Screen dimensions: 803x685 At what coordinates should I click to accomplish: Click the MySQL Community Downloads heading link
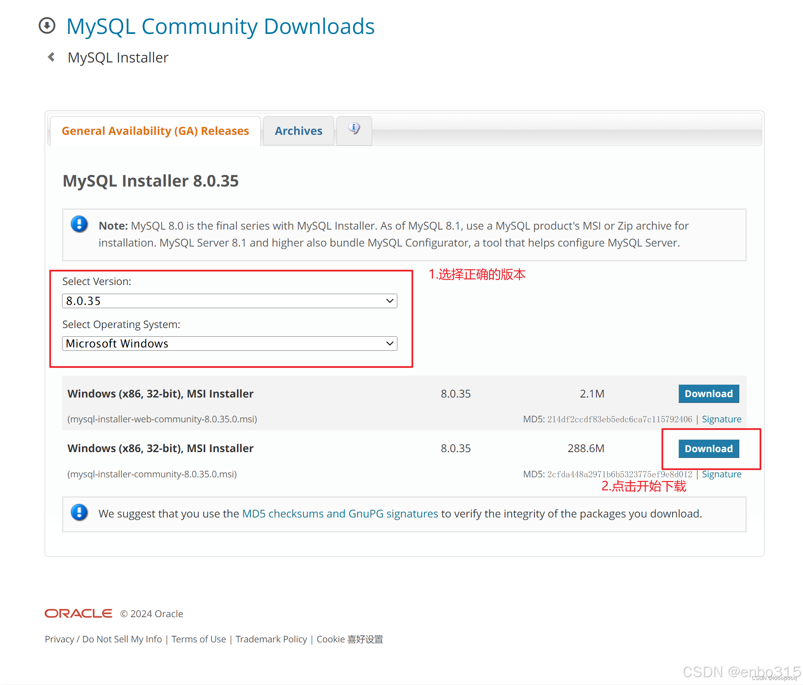pyautogui.click(x=220, y=26)
